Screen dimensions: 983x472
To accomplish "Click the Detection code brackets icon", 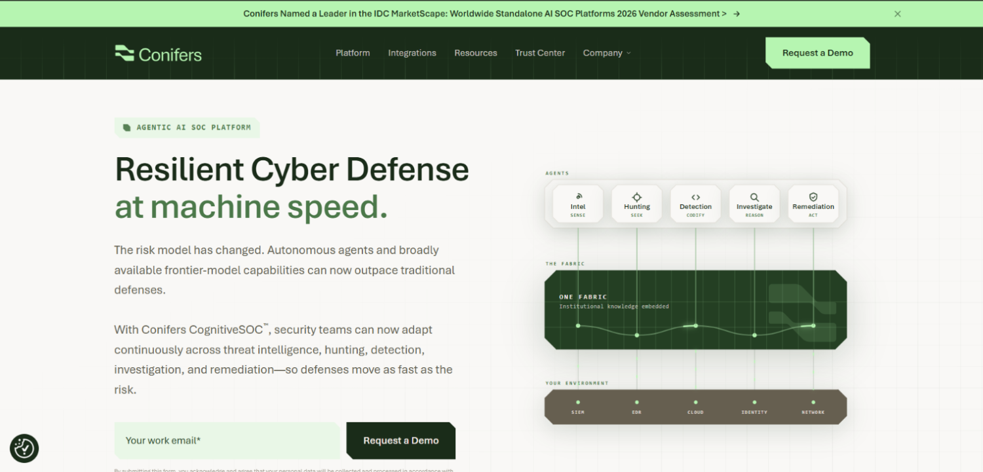I will pos(695,196).
